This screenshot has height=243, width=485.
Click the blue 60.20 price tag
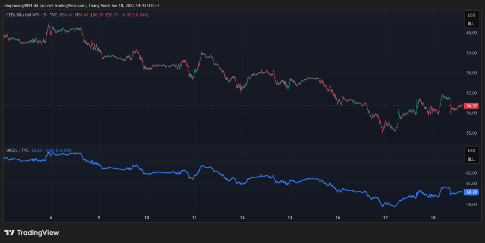[471, 192]
